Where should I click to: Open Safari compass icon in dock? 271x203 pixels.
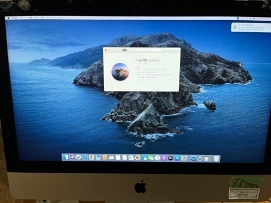[x=85, y=157]
